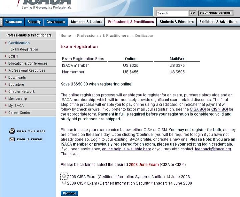Open the online help is available here link
This screenshot has width=240, height=197.
127,149
